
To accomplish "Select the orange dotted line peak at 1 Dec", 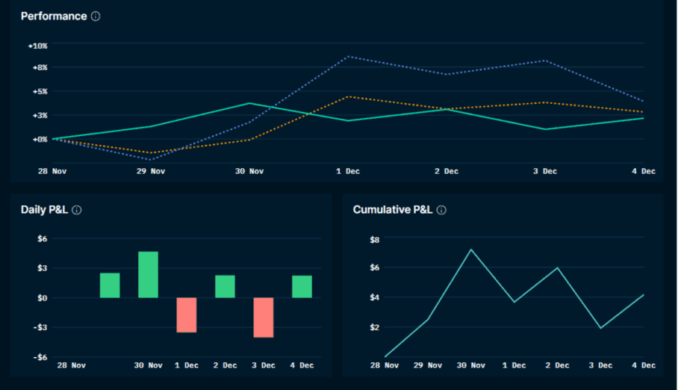I will [348, 96].
